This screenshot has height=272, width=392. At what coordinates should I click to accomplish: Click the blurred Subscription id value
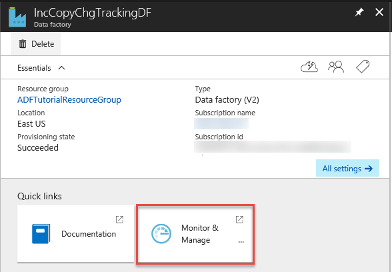pos(273,147)
